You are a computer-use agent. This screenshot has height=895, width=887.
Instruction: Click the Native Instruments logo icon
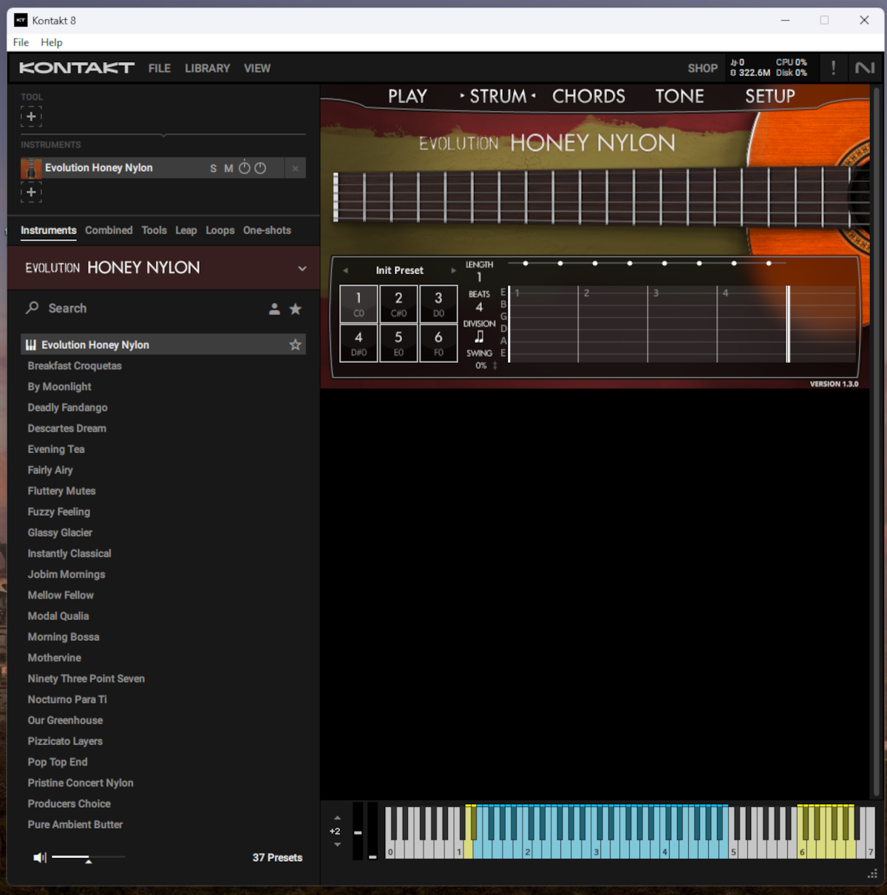[864, 68]
